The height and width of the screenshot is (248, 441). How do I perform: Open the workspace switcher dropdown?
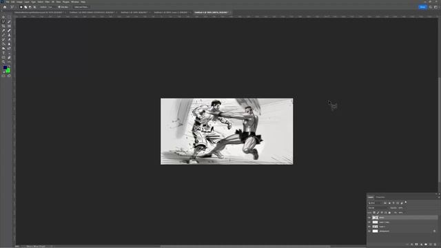tap(436, 7)
